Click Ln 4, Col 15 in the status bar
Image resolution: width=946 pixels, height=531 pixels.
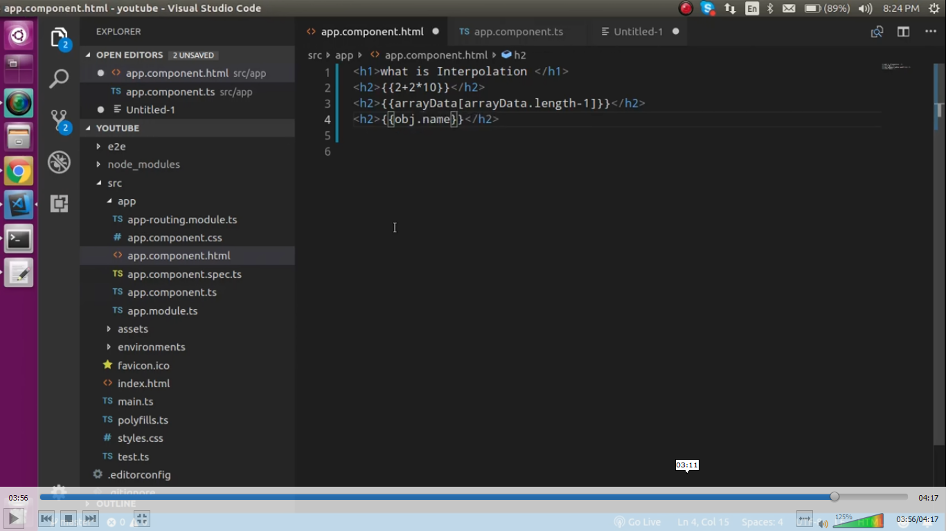point(703,522)
